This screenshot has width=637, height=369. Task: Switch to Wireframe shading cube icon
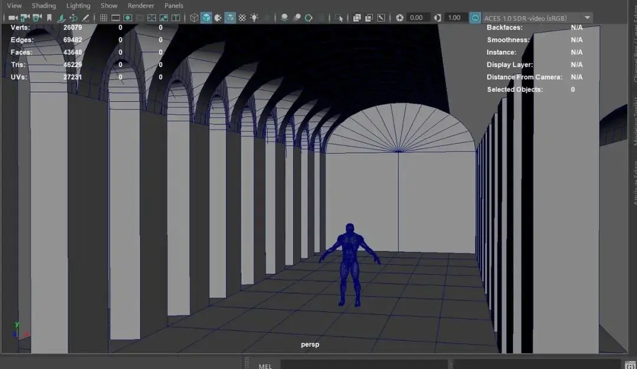click(x=194, y=18)
